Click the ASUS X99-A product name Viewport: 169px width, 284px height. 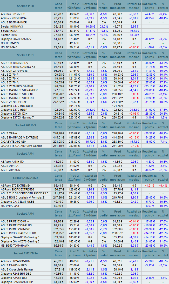[x=9, y=133]
